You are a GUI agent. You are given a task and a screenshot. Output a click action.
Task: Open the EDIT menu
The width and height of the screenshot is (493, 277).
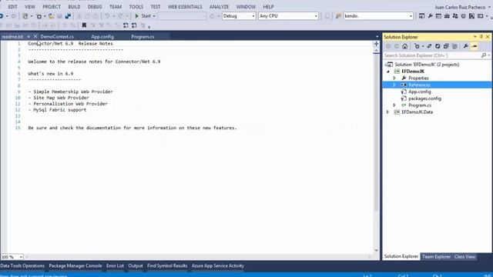pos(12,7)
